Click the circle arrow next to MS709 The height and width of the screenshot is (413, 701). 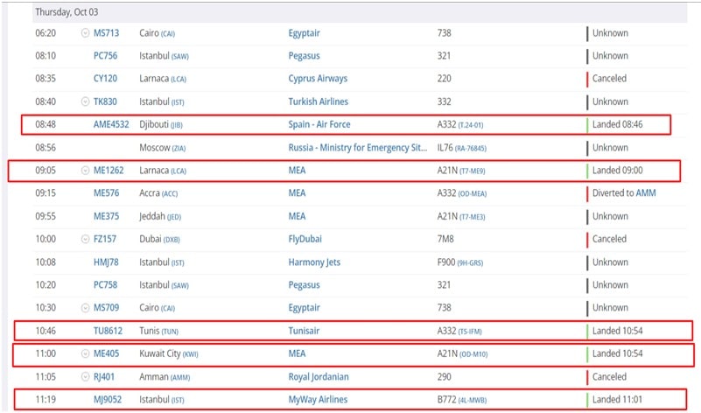(x=85, y=308)
